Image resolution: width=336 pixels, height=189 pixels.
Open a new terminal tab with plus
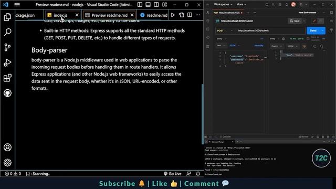click(237, 142)
